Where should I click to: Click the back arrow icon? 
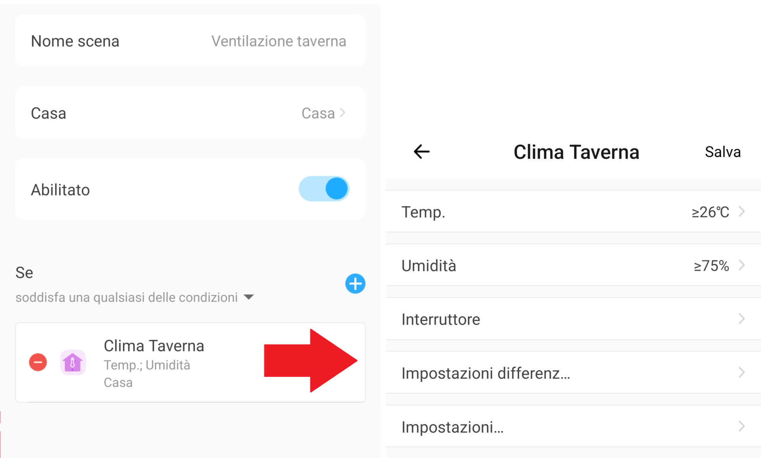[x=421, y=151]
